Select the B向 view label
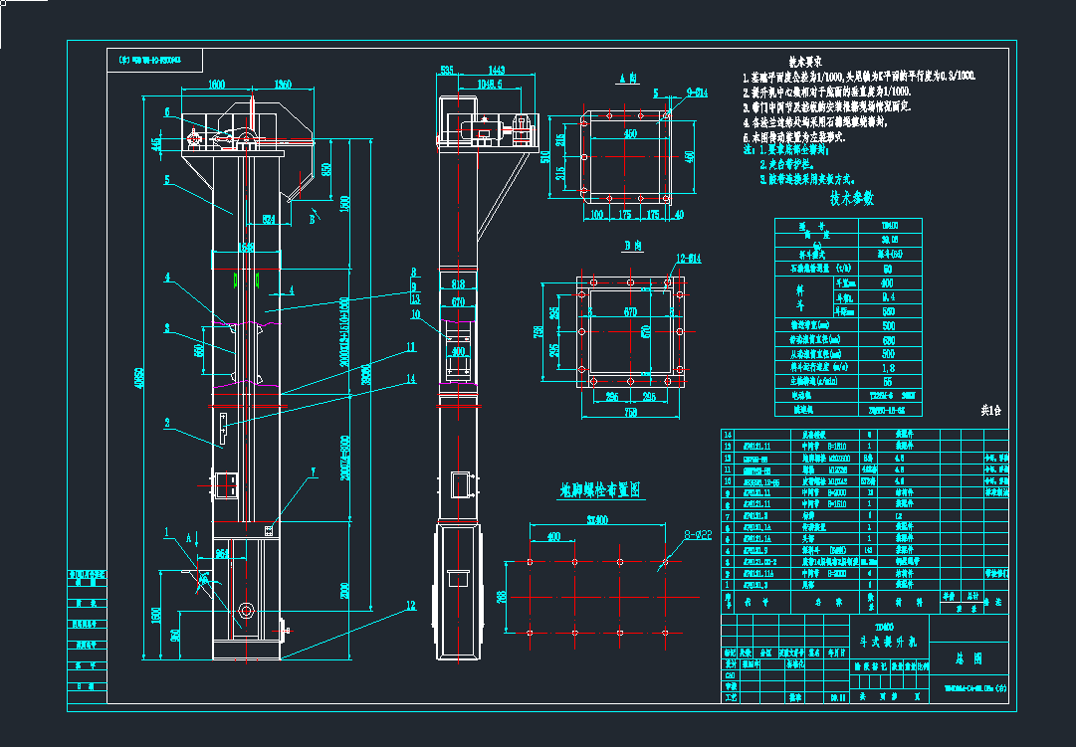 tap(627, 246)
